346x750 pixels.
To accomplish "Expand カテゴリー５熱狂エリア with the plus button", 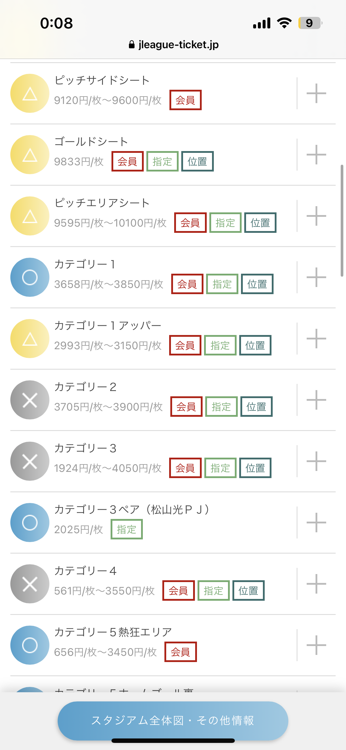I will pyautogui.click(x=316, y=645).
